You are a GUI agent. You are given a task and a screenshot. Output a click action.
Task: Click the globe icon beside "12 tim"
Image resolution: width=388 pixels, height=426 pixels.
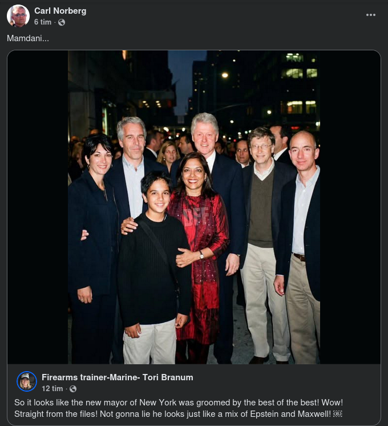pyautogui.click(x=73, y=389)
